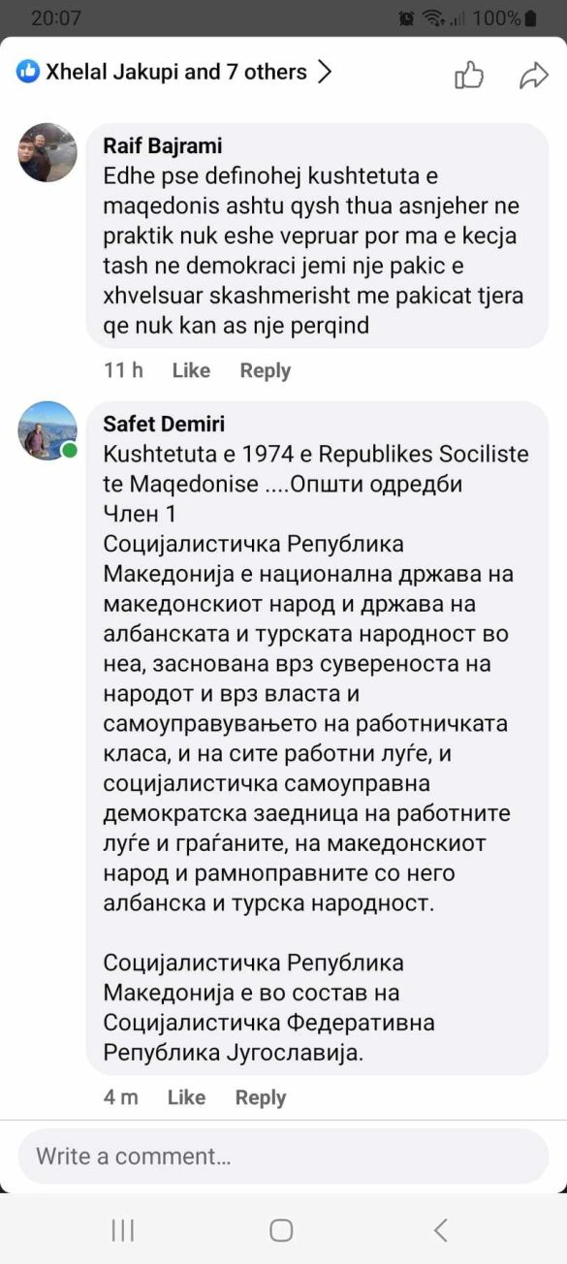This screenshot has height=1264, width=567.
Task: Like Safet Demiri's comment
Action: [186, 1097]
